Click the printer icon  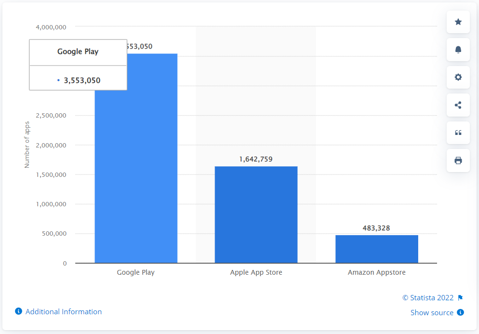[x=458, y=160]
